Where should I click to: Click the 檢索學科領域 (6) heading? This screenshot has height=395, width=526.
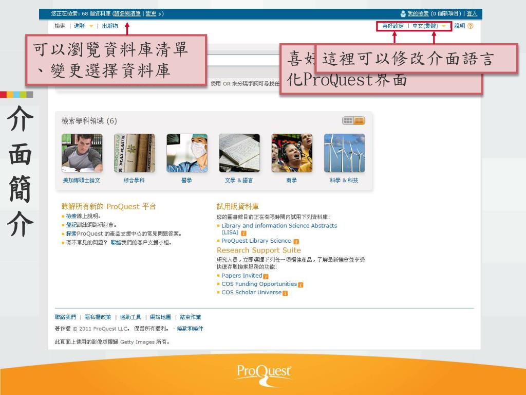click(89, 121)
